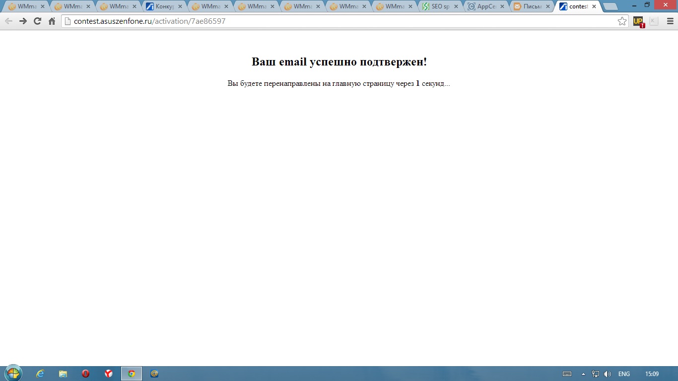This screenshot has height=381, width=678.
Task: Click the ENG language indicator
Action: 624,374
